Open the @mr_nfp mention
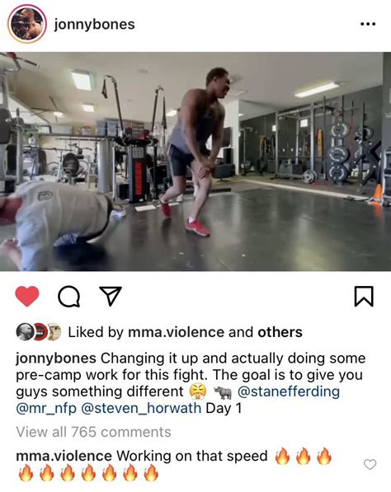This screenshot has width=391, height=492. click(x=46, y=408)
